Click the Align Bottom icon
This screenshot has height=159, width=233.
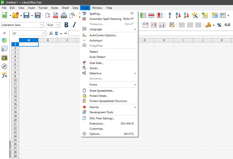162,25
